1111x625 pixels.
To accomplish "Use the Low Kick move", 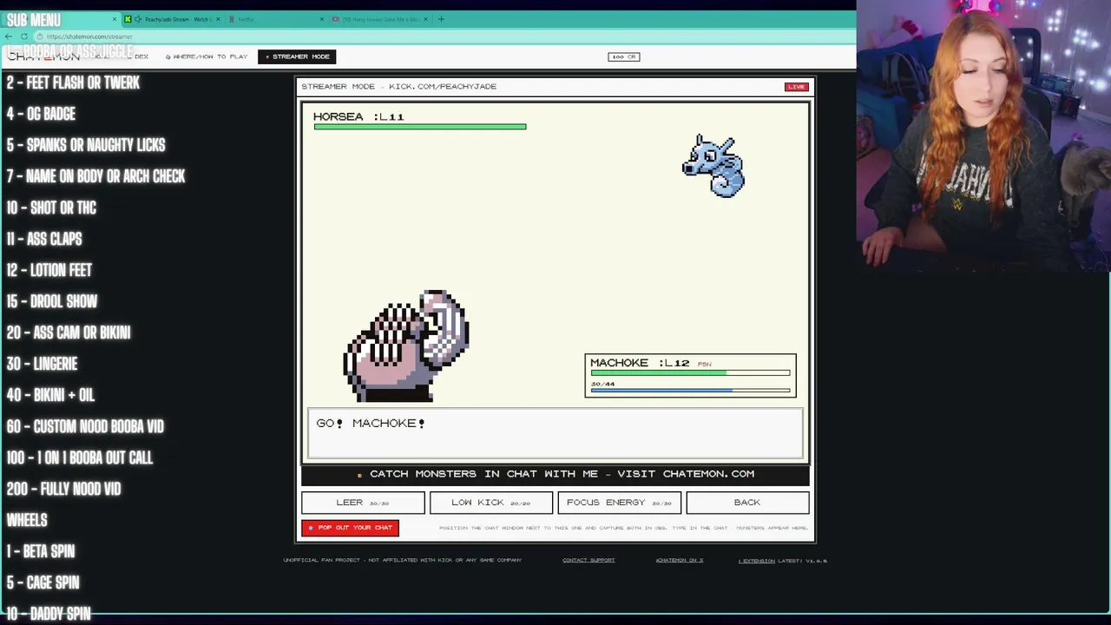I will tap(490, 503).
